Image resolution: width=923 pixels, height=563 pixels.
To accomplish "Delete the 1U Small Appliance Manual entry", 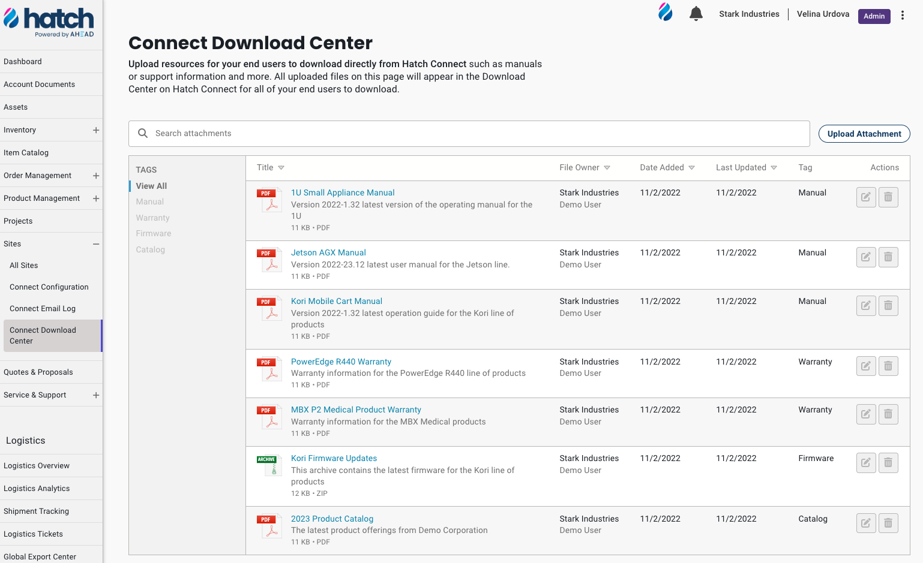I will tap(888, 197).
